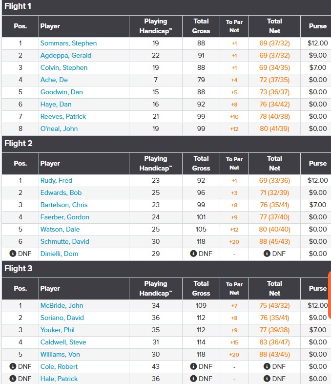Click info icon in Dinielli's Total Net cell
The height and width of the screenshot is (384, 331).
pos(267,254)
